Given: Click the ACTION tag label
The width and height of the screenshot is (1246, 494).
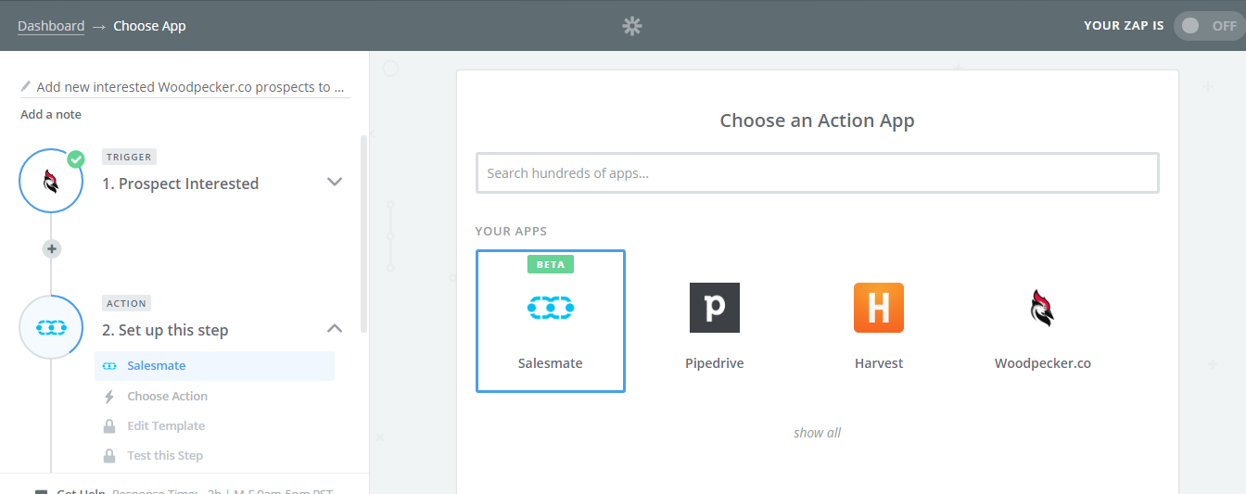Looking at the screenshot, I should click(126, 303).
